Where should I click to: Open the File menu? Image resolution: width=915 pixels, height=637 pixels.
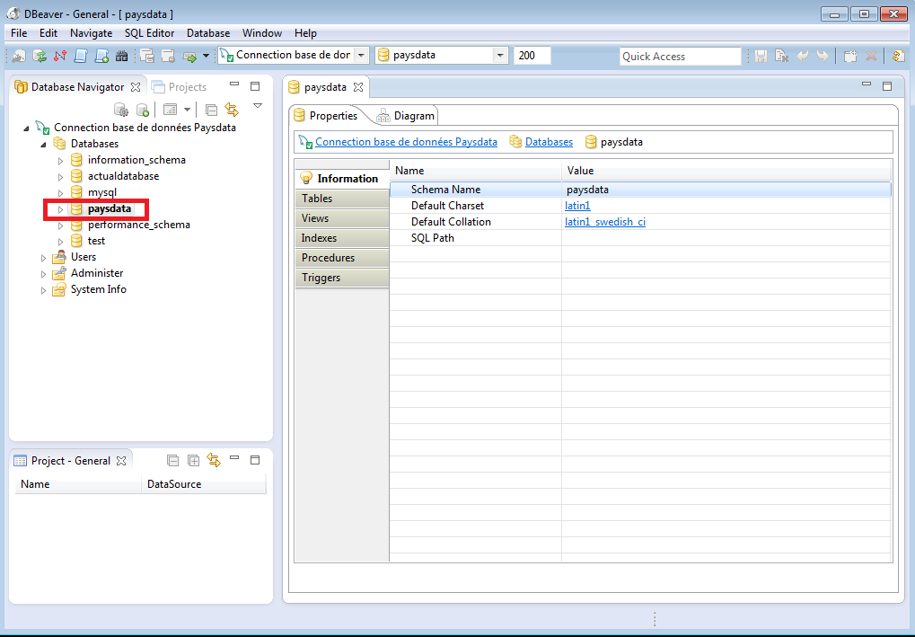pos(19,33)
